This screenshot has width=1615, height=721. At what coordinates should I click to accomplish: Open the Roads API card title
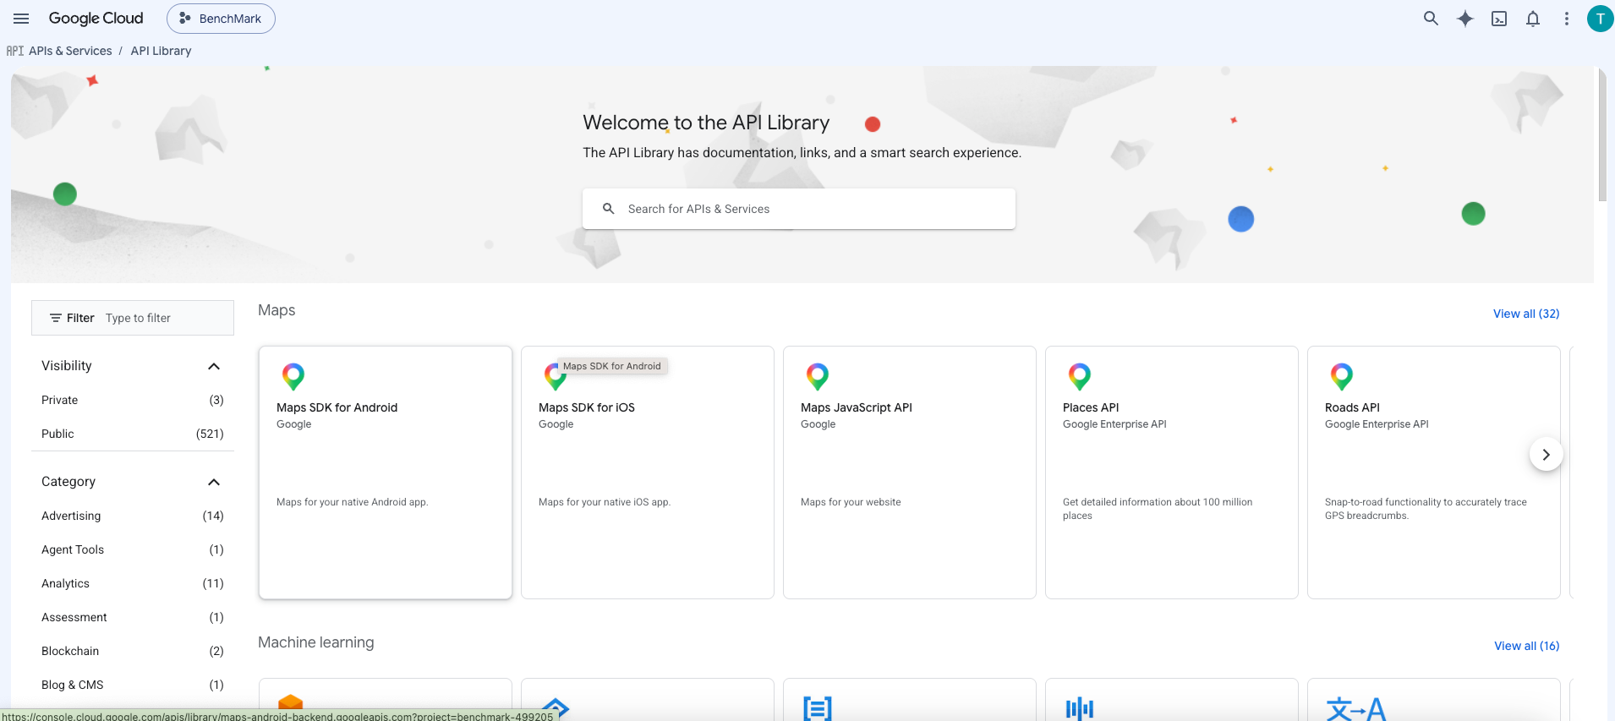[1352, 407]
